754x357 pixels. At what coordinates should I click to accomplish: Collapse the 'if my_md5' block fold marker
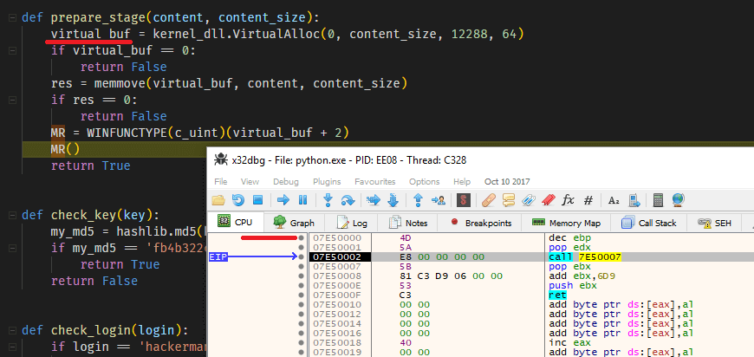click(x=12, y=248)
